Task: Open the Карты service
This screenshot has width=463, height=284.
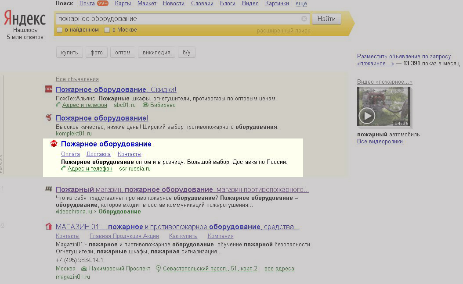Action: click(x=123, y=4)
